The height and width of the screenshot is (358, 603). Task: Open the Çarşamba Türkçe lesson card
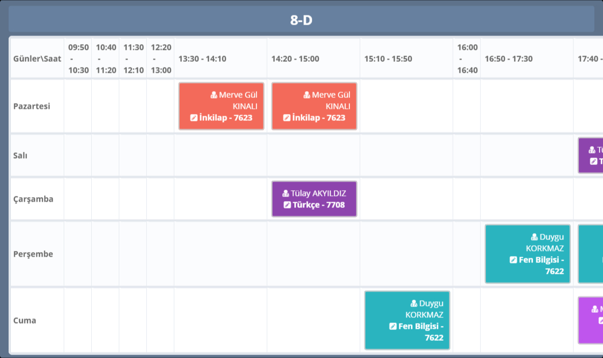point(314,199)
